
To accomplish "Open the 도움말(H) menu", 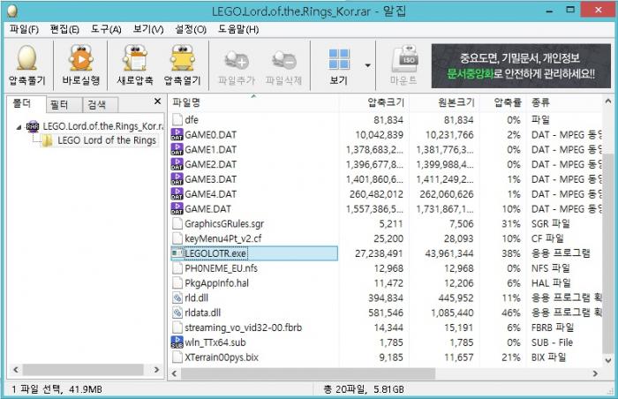I will [x=238, y=29].
